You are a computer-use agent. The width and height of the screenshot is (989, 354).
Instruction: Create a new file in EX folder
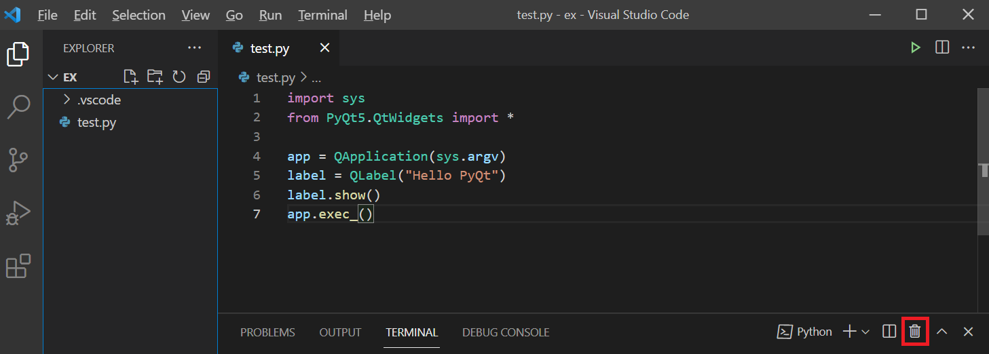[130, 77]
